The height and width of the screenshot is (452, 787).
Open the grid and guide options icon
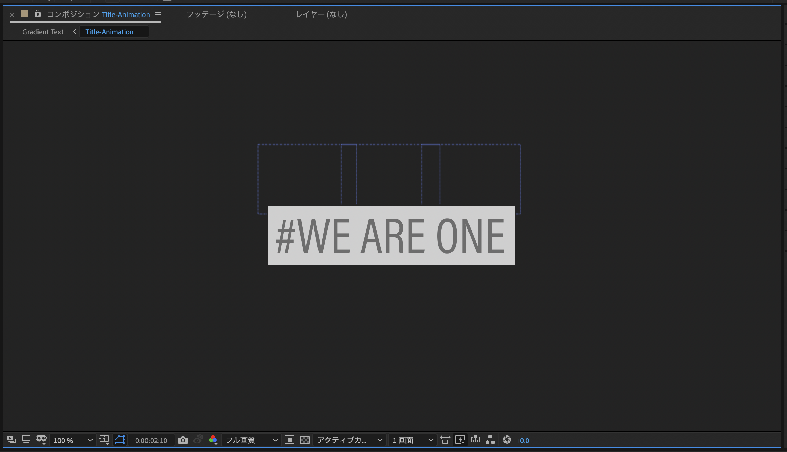[x=104, y=440]
